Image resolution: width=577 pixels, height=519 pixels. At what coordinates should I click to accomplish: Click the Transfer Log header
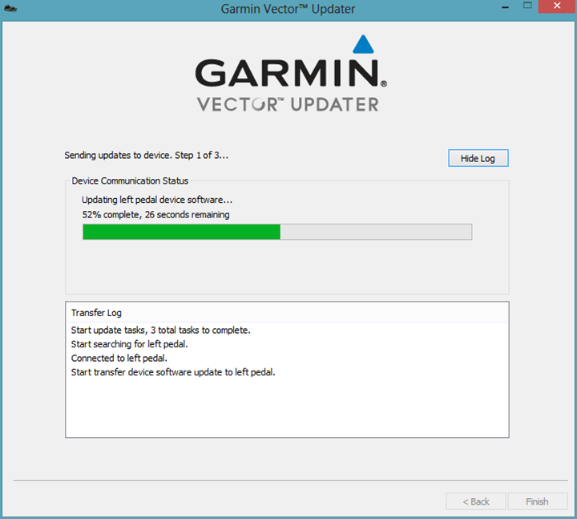287,312
